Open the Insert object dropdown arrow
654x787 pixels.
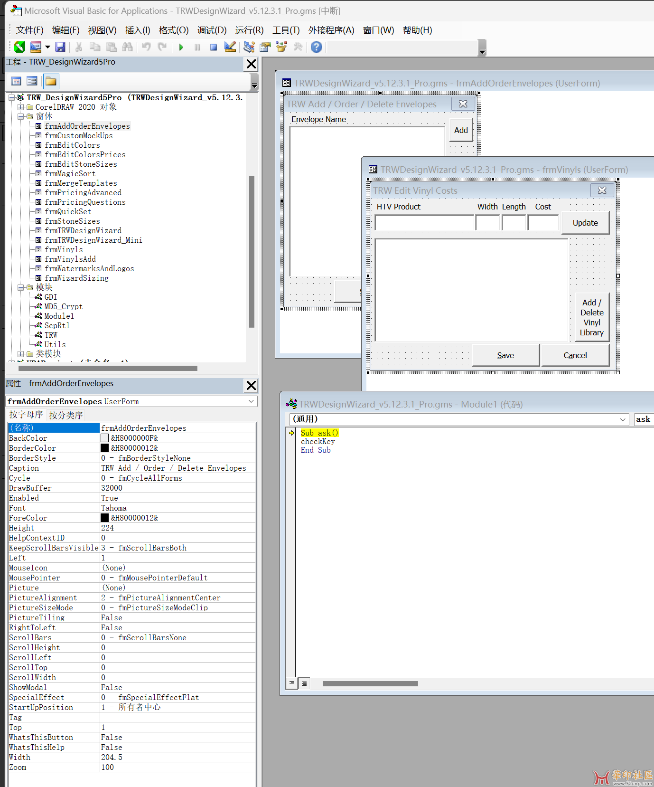coord(47,47)
